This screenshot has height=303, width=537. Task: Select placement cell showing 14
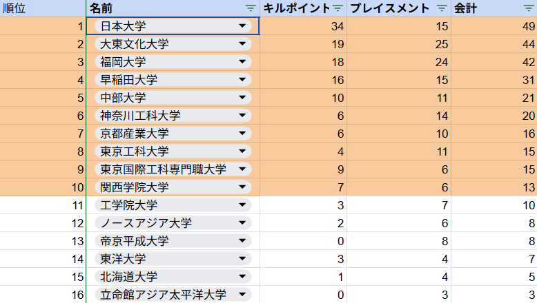(399, 116)
